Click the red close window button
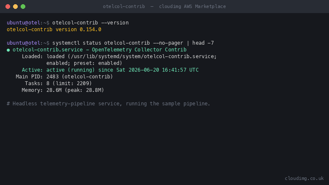The height and width of the screenshot is (185, 329). 8,6
